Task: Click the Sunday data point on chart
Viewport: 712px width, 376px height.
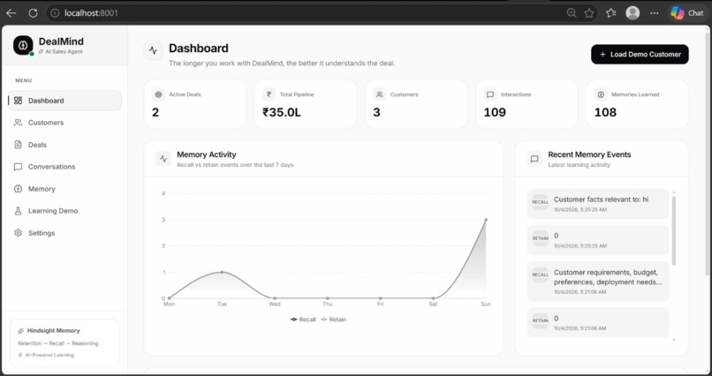Action: point(486,220)
